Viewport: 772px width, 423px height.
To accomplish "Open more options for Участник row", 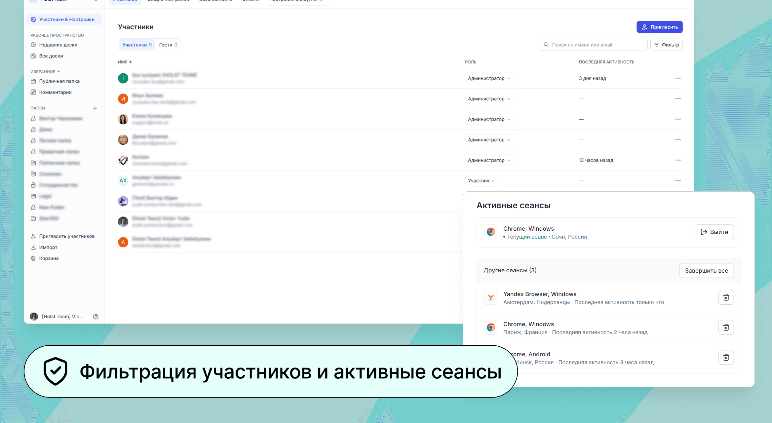I will click(x=678, y=181).
